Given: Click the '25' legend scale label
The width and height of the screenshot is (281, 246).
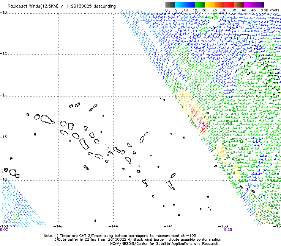Looking at the screenshot, I should 215,10.
